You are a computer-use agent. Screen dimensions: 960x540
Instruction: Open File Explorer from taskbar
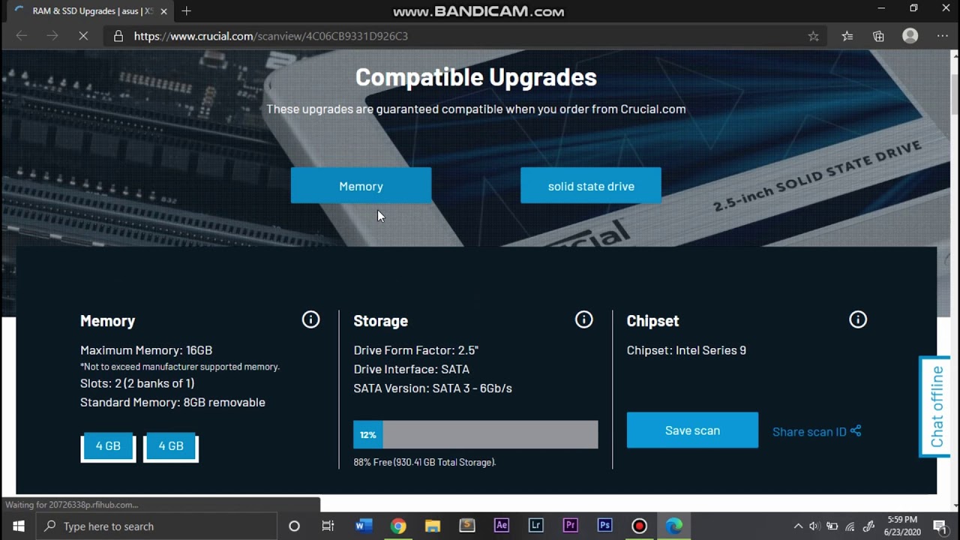(433, 526)
